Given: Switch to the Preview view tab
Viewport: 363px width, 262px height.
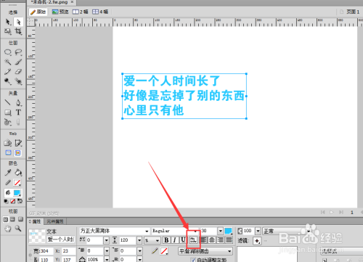Looking at the screenshot, I should [x=60, y=12].
